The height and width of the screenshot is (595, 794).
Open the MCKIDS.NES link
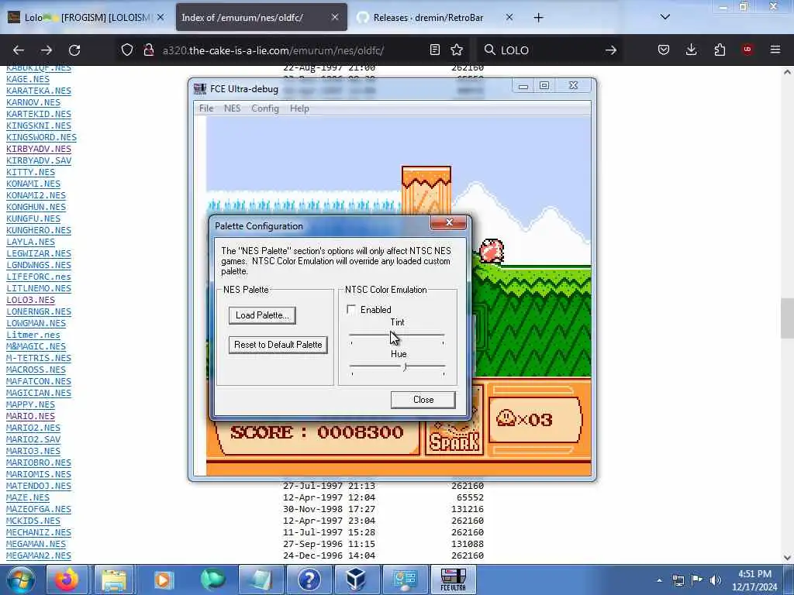[33, 521]
